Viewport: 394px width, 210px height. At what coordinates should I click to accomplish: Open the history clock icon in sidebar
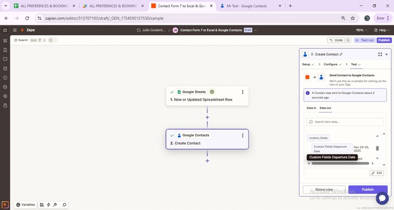tap(5, 78)
